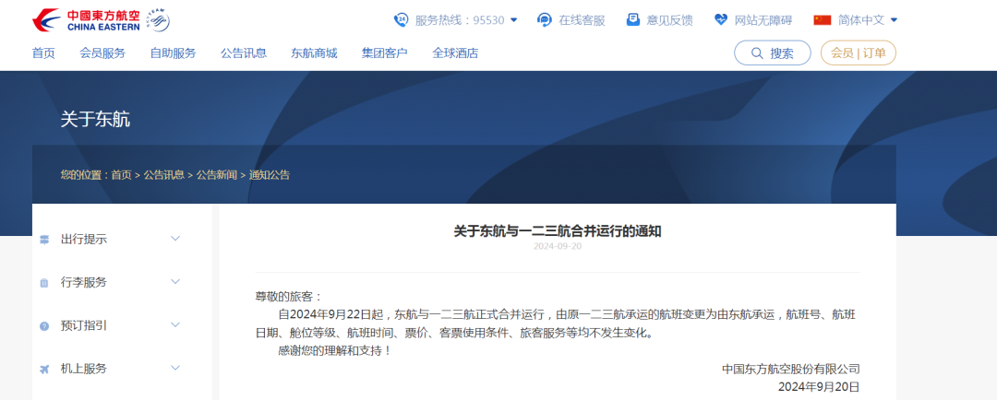The width and height of the screenshot is (997, 400).
Task: Click the 首页 breadcrumb link
Action: [x=121, y=174]
